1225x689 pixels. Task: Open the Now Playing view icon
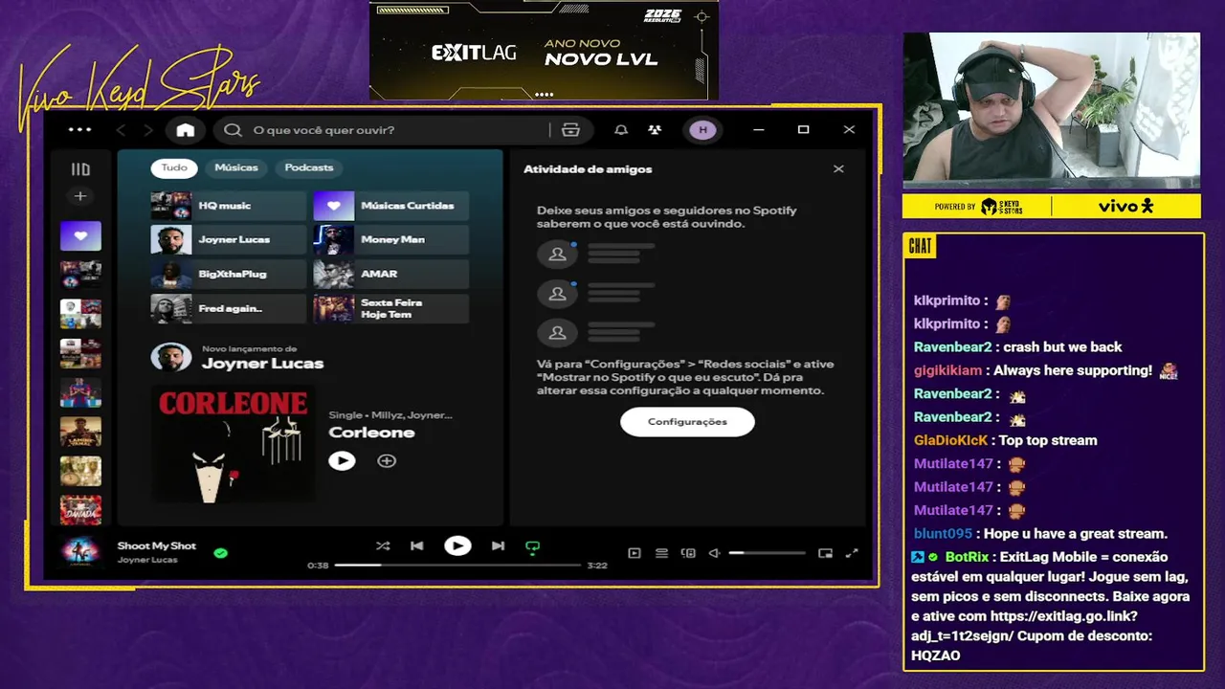(x=634, y=553)
